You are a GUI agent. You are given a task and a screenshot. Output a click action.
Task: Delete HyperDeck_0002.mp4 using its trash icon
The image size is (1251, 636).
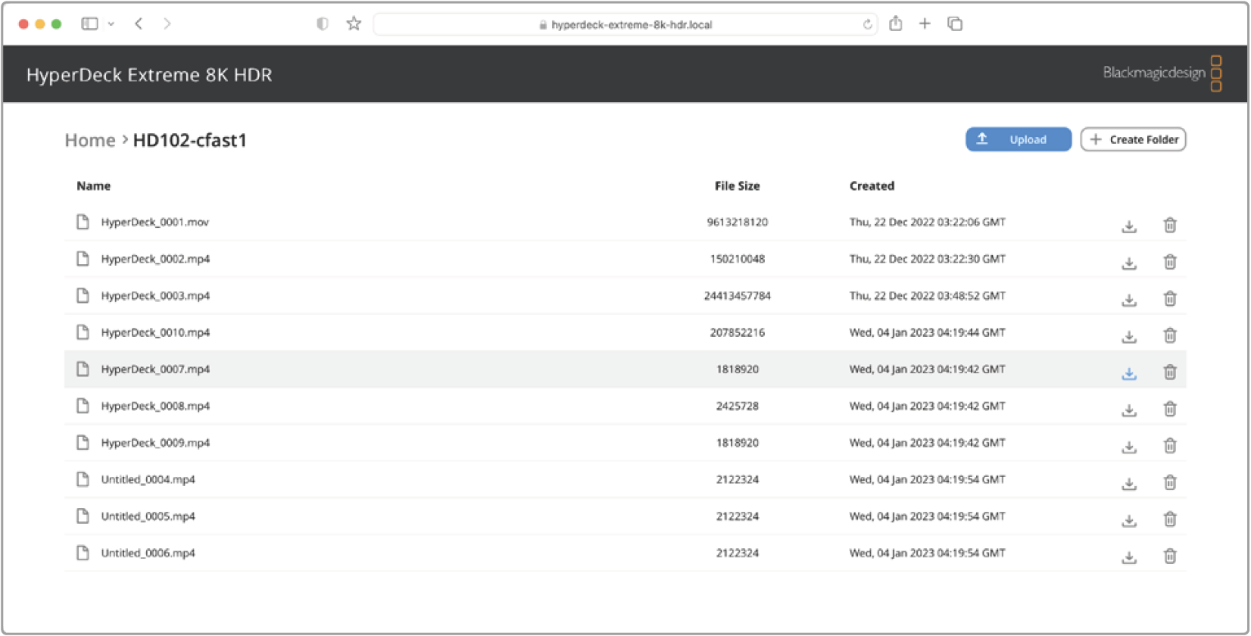pos(1170,262)
